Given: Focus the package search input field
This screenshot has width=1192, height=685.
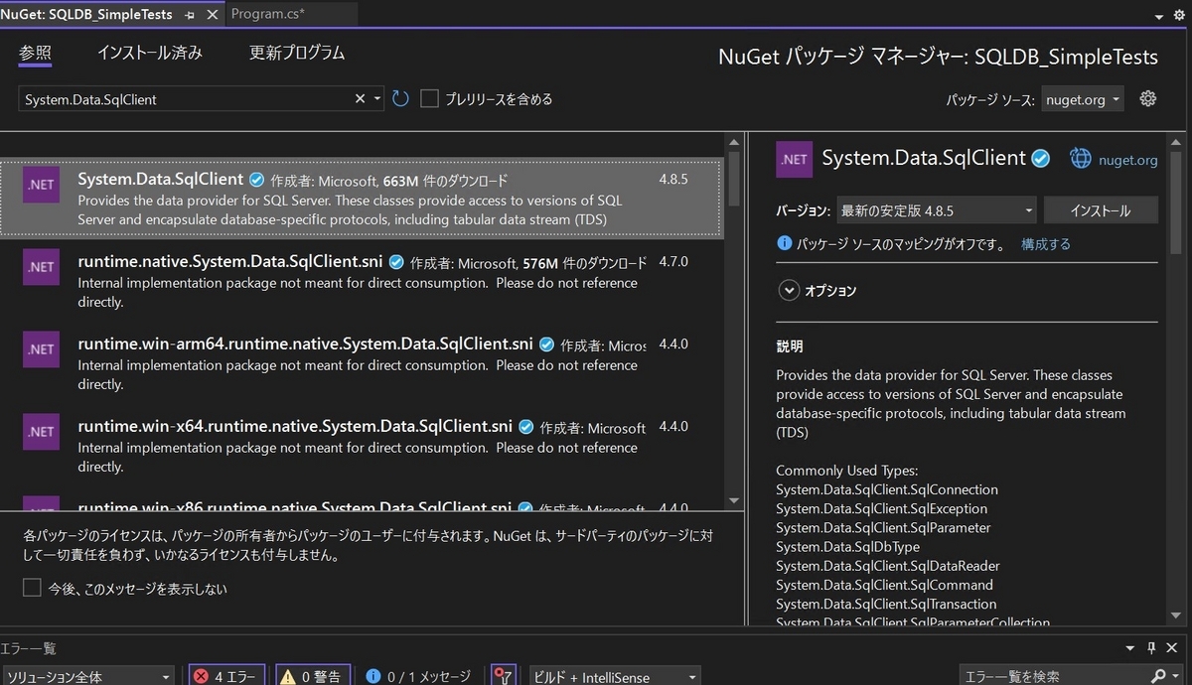Looking at the screenshot, I should (x=186, y=98).
